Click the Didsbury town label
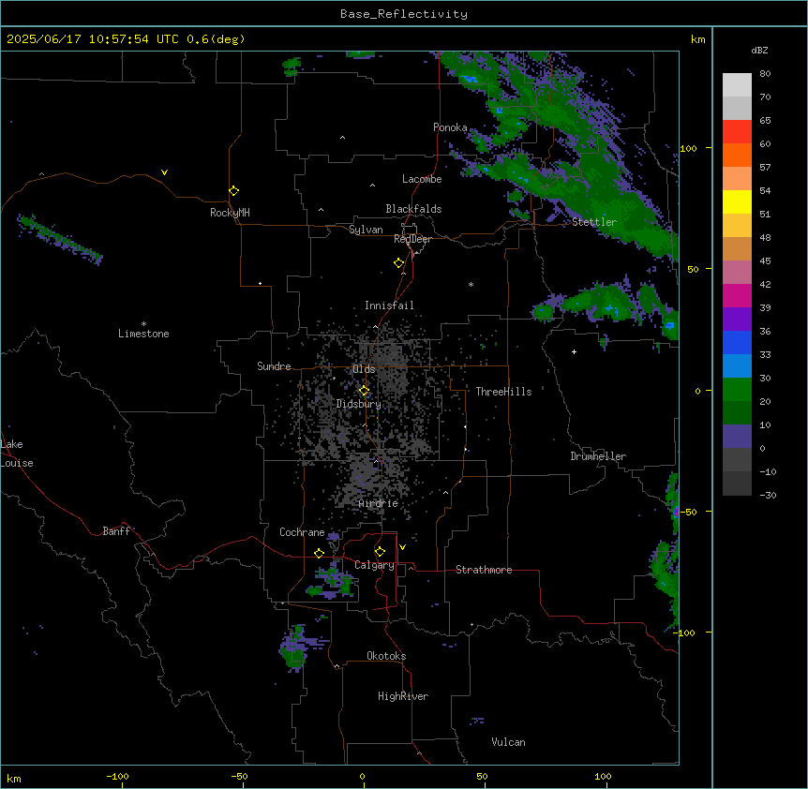This screenshot has width=808, height=789. click(x=359, y=404)
